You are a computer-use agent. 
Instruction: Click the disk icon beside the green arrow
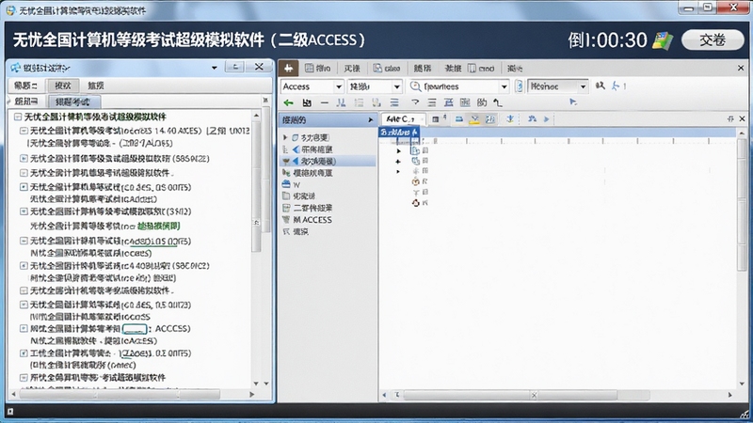pyautogui.click(x=307, y=102)
